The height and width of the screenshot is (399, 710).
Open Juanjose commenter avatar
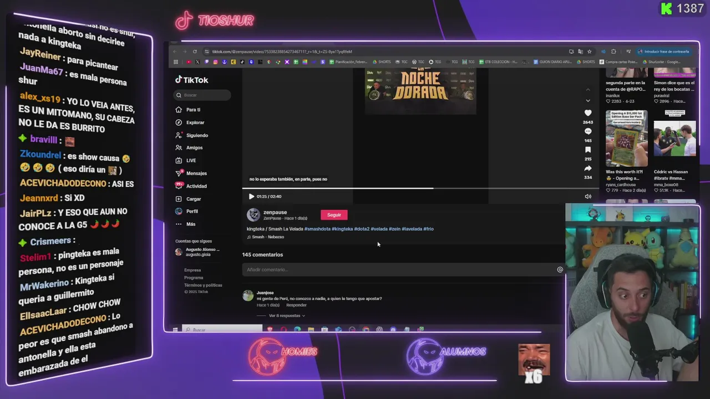(248, 296)
